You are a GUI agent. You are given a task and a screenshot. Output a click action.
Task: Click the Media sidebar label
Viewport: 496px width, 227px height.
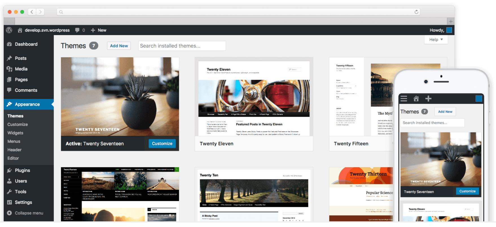21,69
